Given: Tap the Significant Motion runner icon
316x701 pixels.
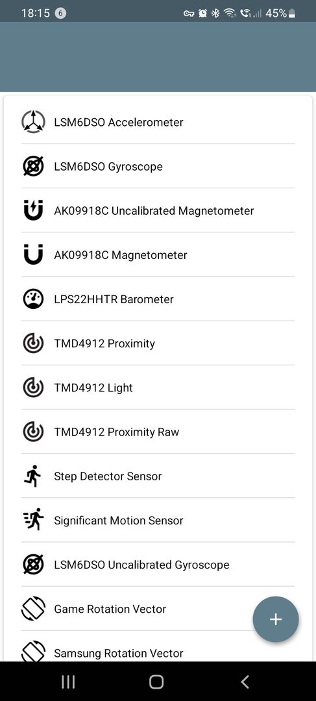Looking at the screenshot, I should [x=34, y=521].
